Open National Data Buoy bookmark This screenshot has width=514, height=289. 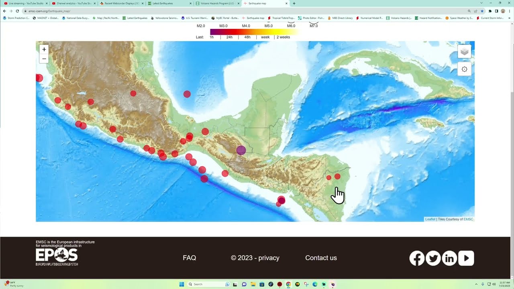pos(75,18)
